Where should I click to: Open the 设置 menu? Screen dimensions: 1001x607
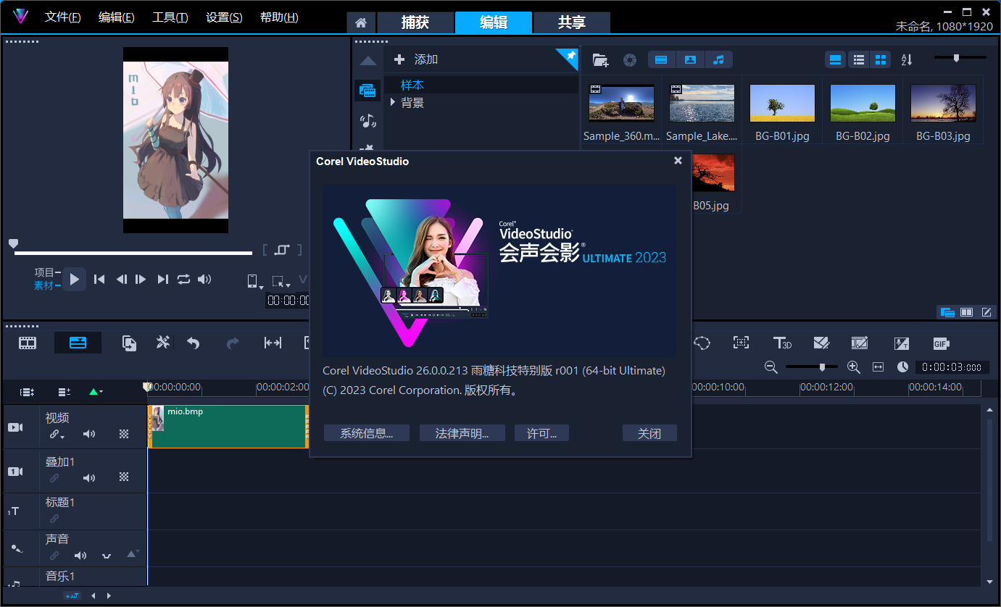pyautogui.click(x=224, y=17)
